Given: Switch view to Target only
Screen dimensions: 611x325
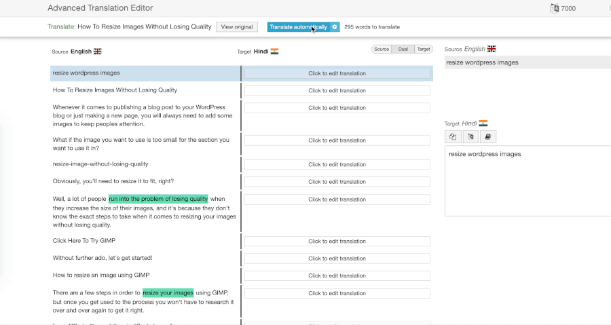Looking at the screenshot, I should tap(424, 49).
